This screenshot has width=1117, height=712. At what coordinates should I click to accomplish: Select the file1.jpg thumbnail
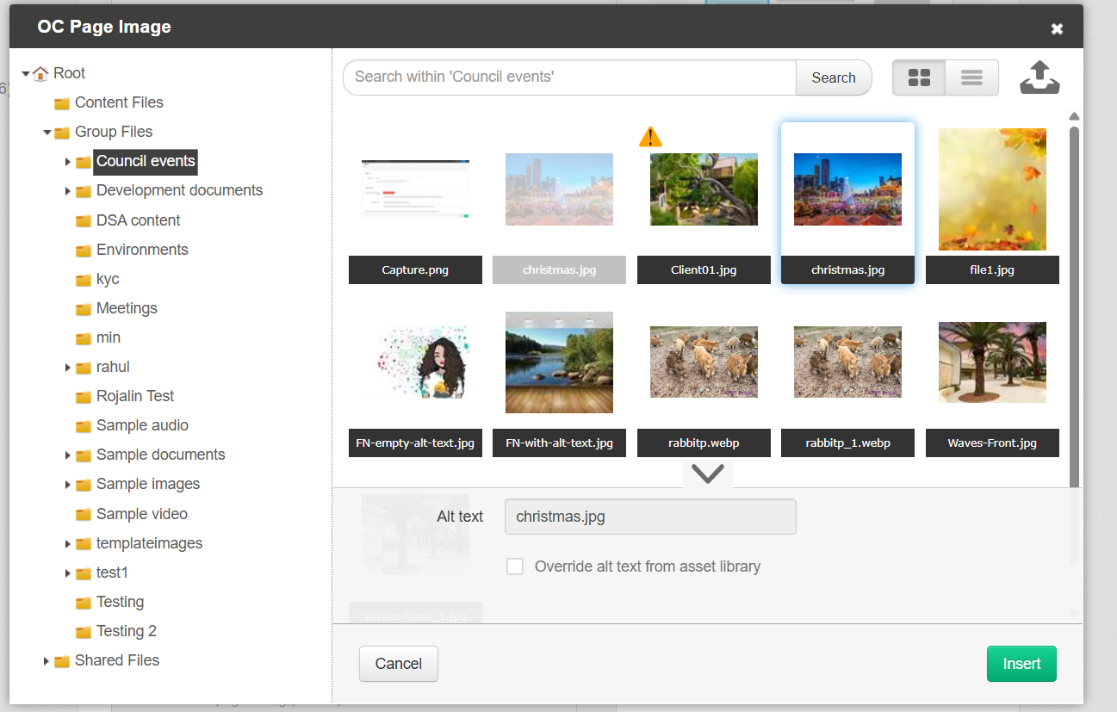pos(991,189)
